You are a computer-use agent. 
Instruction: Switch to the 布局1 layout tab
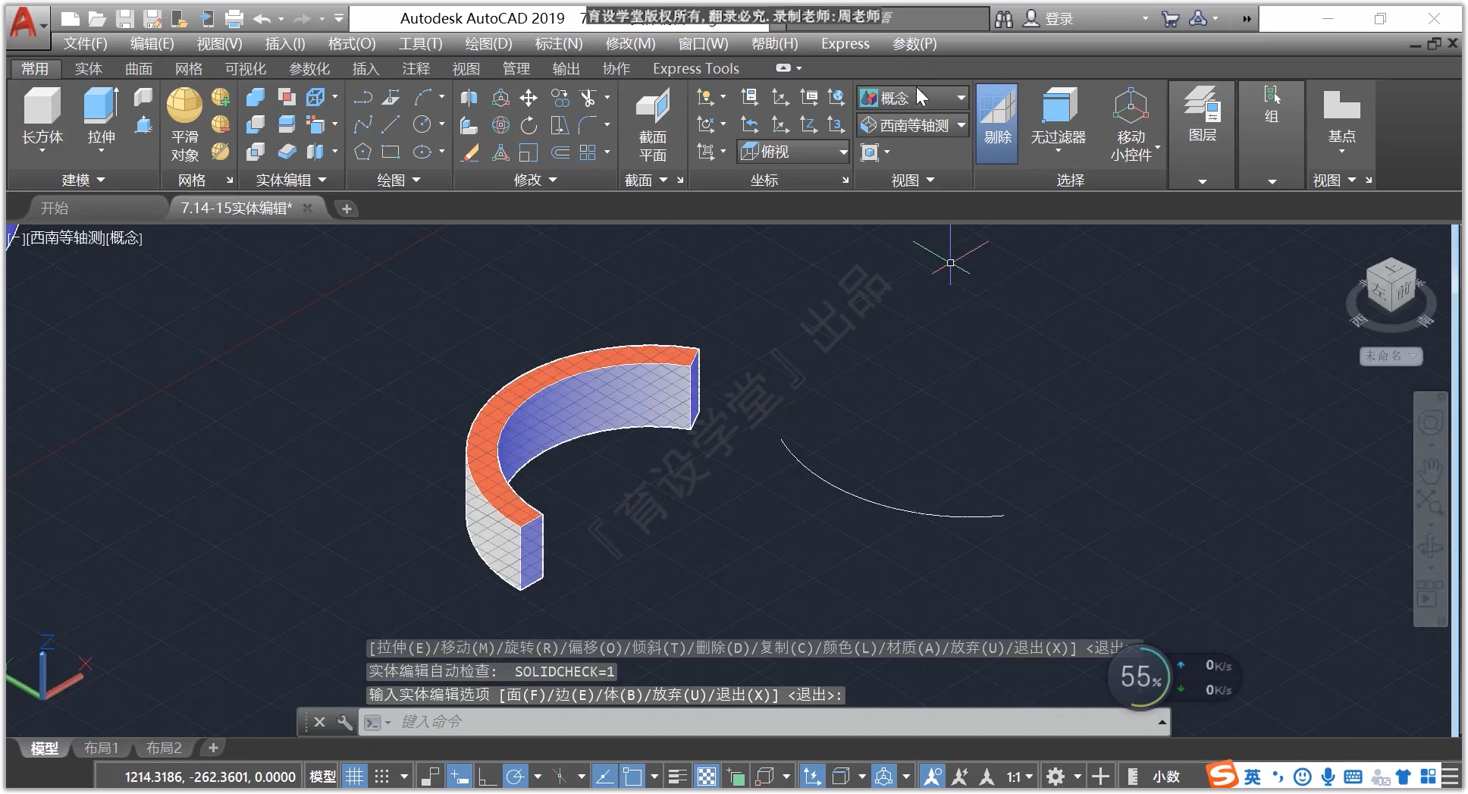pyautogui.click(x=101, y=748)
